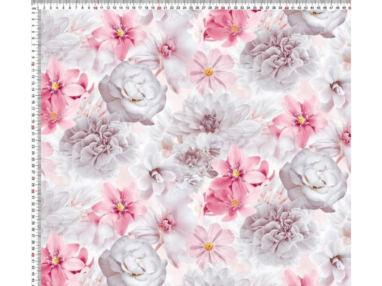This screenshot has width=382, height=286.
Task: Click the 35 mark on the vertical ruler
Action: (x=33, y=223)
